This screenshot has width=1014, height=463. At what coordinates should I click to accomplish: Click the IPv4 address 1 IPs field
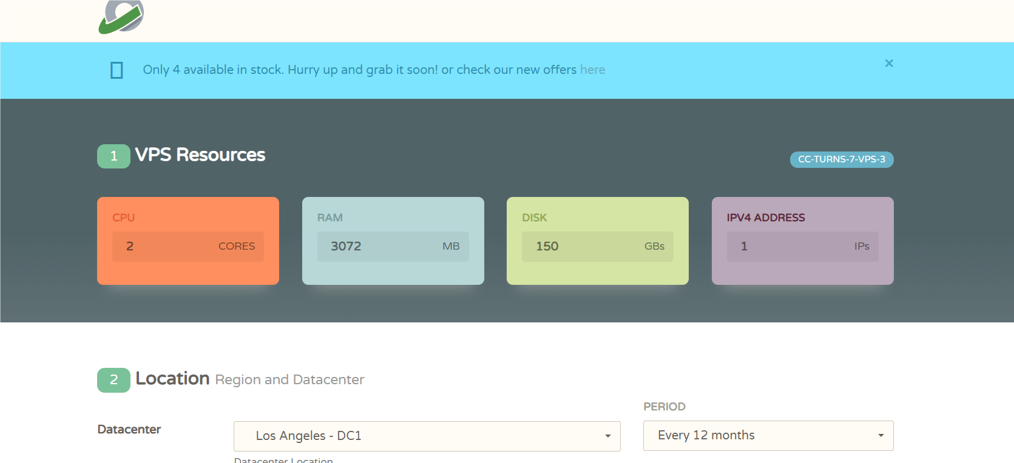pyautogui.click(x=803, y=247)
